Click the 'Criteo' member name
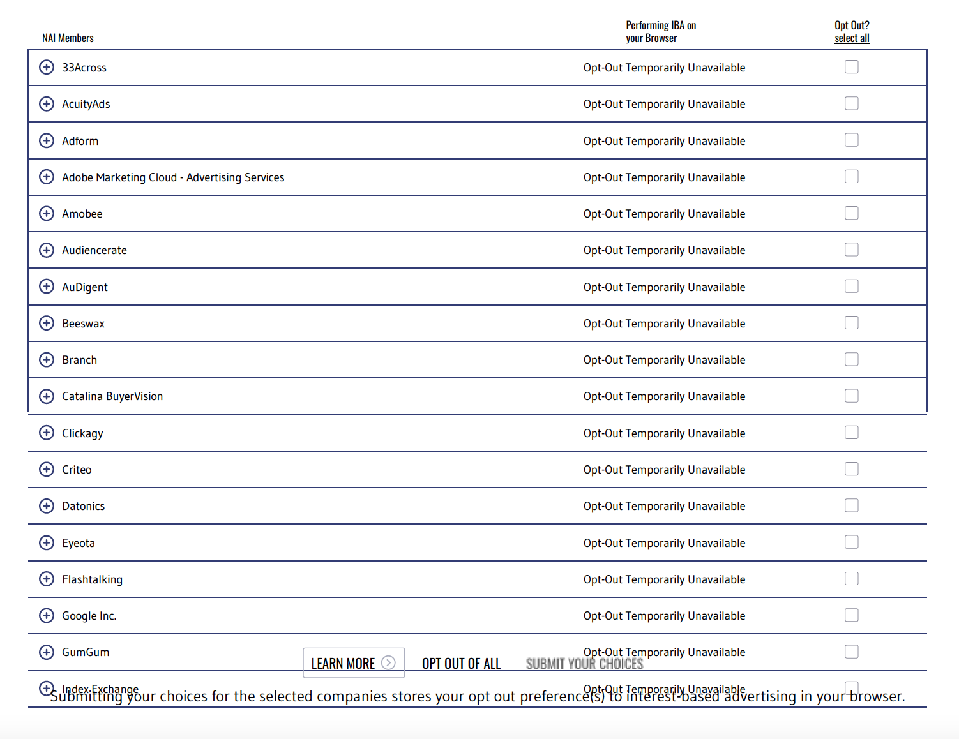Screen dimensions: 959x739 [77, 470]
